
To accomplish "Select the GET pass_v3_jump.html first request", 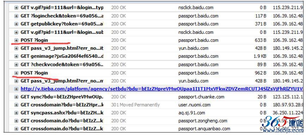I will [62, 48].
